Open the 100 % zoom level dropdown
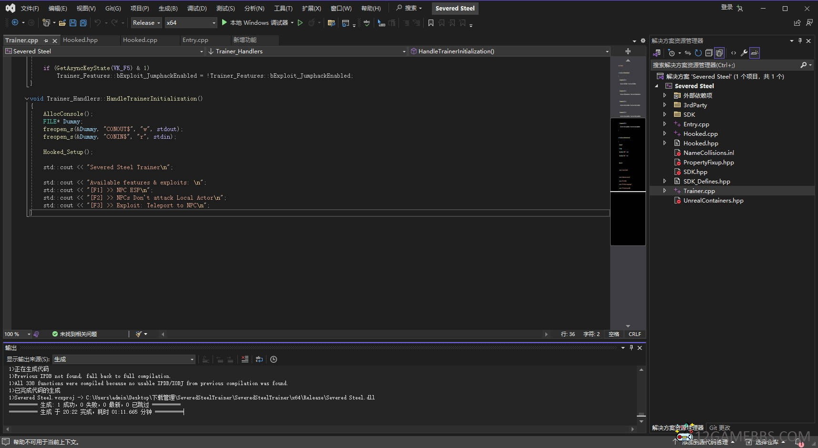818x448 pixels. click(x=17, y=334)
